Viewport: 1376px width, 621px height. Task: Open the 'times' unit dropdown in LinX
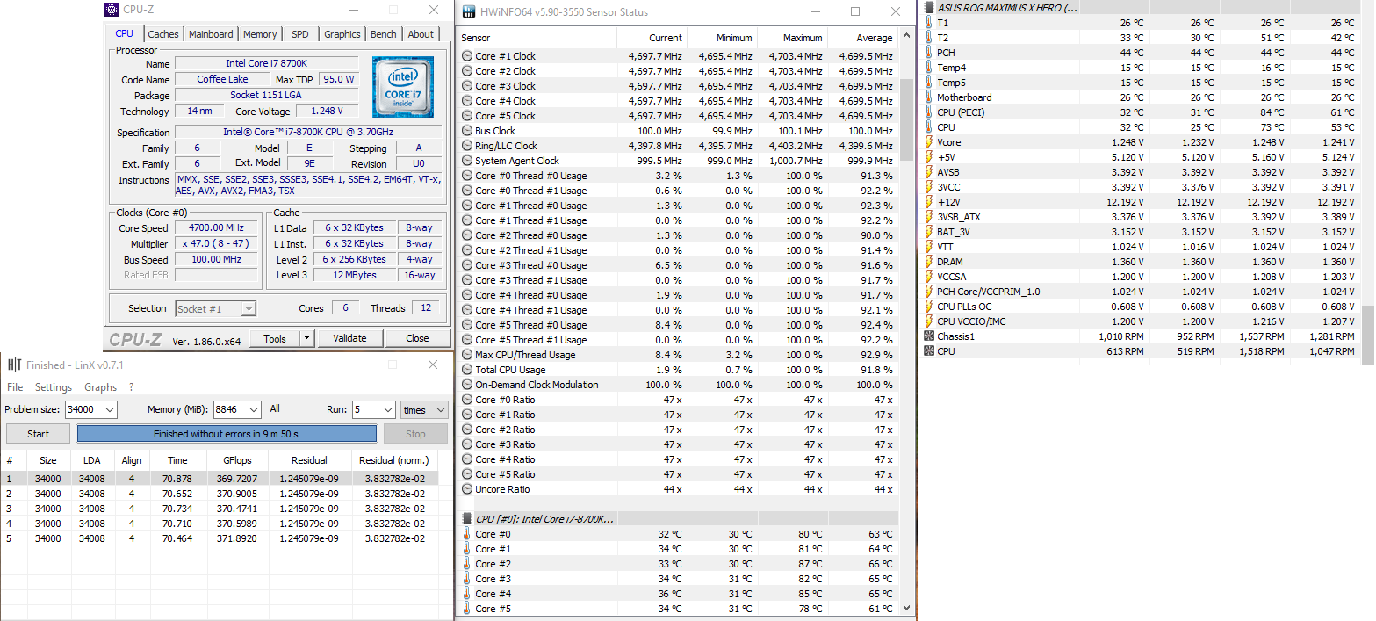coord(440,410)
